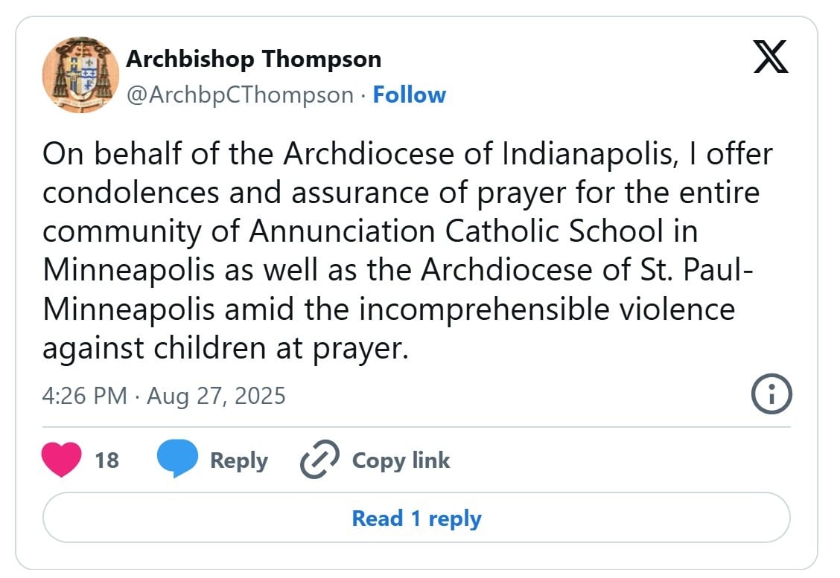
Task: Click the like count of 18
Action: point(106,460)
